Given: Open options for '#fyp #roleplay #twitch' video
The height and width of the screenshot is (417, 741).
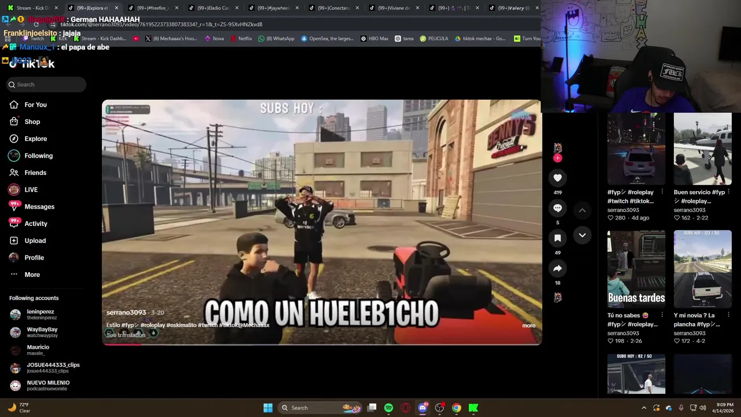Looking at the screenshot, I should pos(662,192).
